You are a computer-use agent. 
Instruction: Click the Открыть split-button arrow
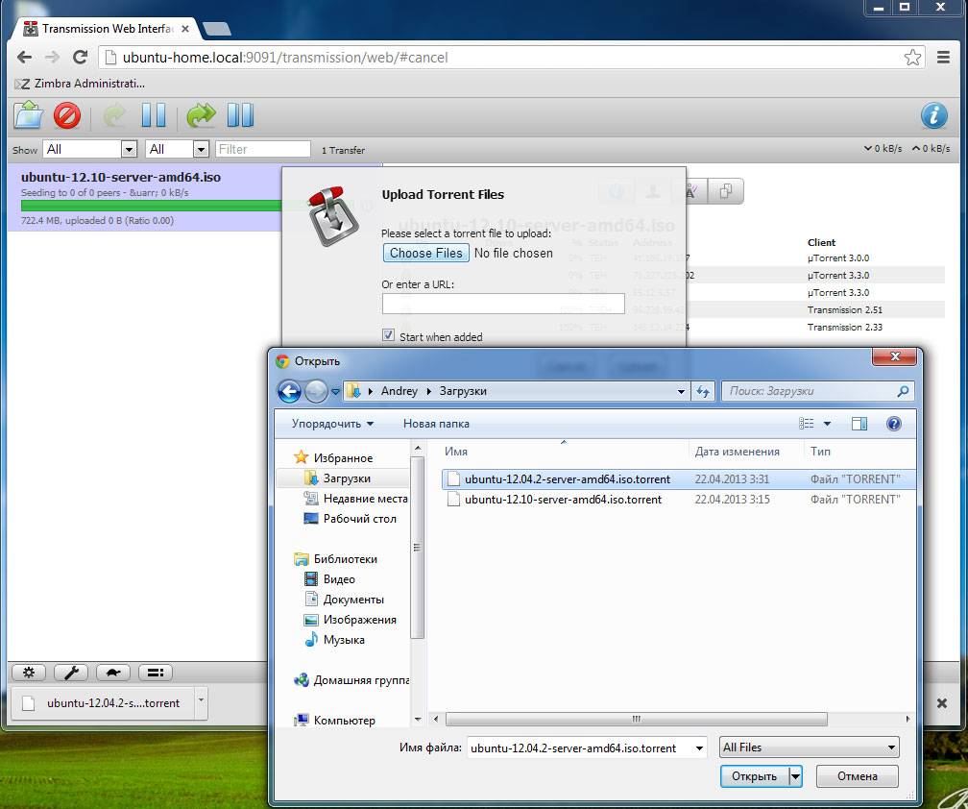click(x=796, y=776)
